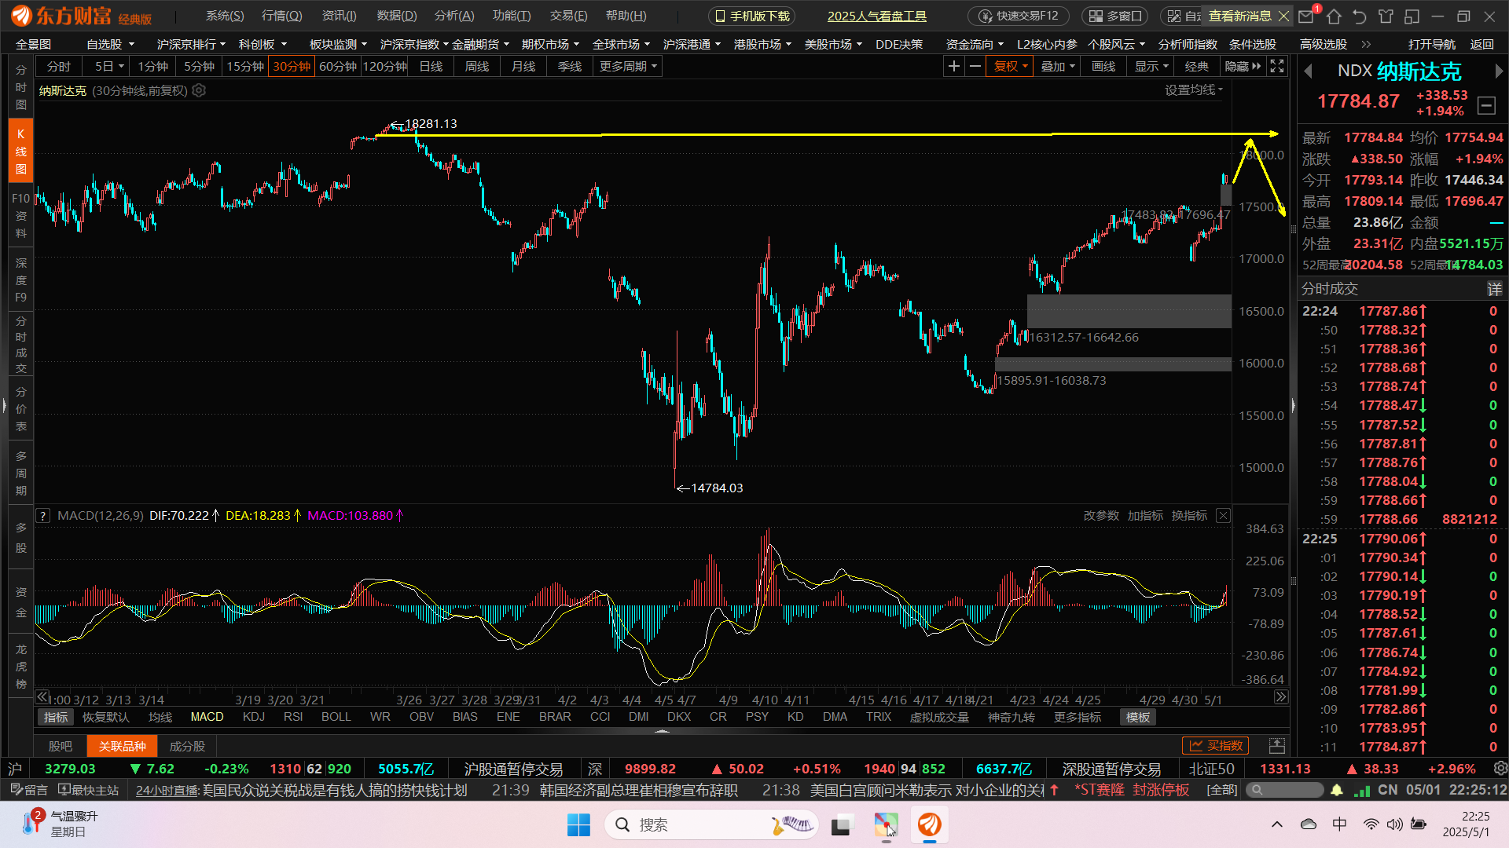
Task: Switch to 日线 daily period
Action: click(431, 66)
